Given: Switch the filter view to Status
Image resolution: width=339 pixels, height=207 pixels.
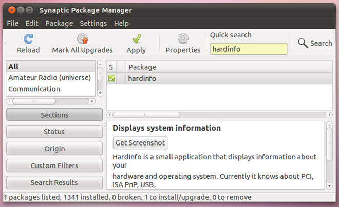Looking at the screenshot, I should tap(54, 132).
